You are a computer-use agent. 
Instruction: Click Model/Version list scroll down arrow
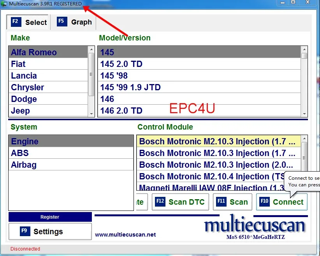tap(304, 114)
